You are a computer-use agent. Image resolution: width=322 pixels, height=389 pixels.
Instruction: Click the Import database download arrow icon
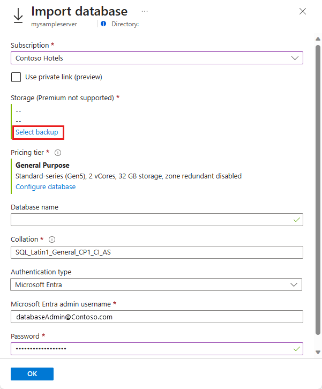click(18, 16)
